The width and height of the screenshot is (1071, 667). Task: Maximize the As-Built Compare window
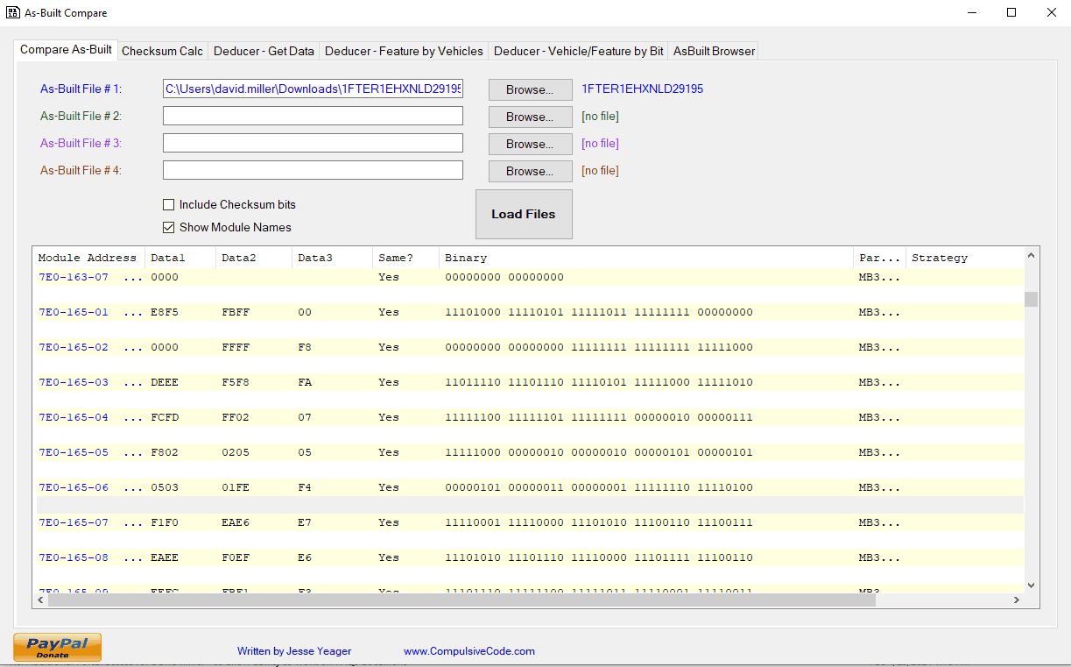point(1011,13)
